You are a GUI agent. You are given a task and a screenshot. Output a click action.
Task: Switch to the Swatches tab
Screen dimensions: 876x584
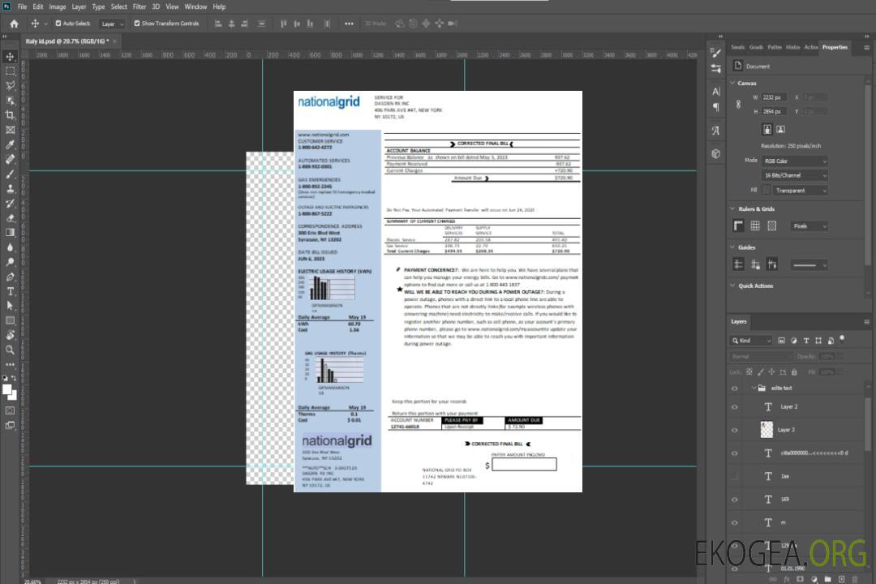pos(737,47)
